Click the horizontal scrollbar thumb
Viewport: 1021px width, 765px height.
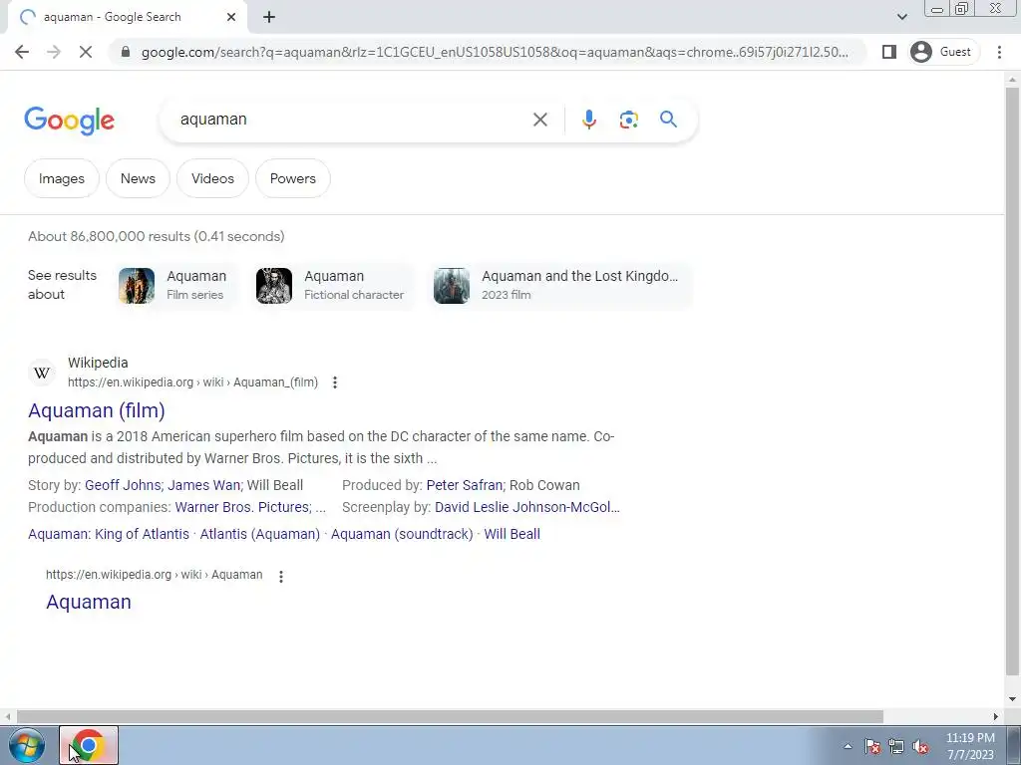[x=450, y=716]
